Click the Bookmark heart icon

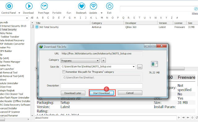point(82,6)
